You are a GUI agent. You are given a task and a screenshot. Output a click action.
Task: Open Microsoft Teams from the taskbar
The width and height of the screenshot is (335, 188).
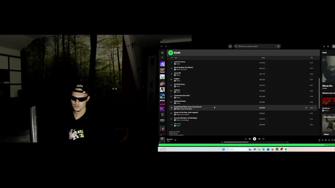[255, 149]
